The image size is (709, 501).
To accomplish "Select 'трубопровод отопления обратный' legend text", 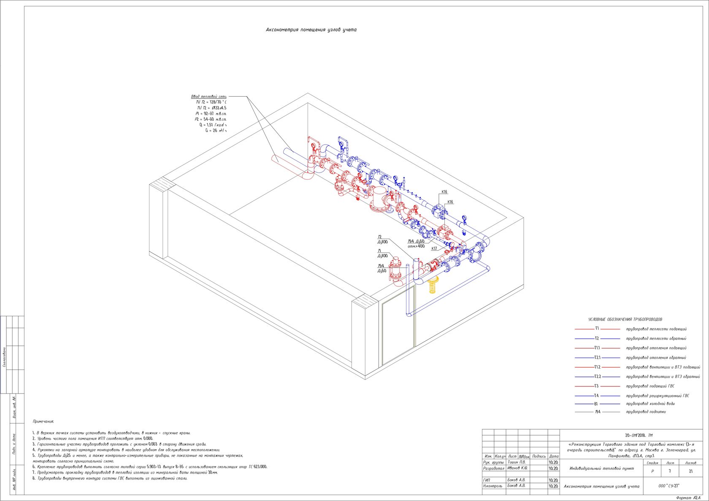I will tap(656, 358).
